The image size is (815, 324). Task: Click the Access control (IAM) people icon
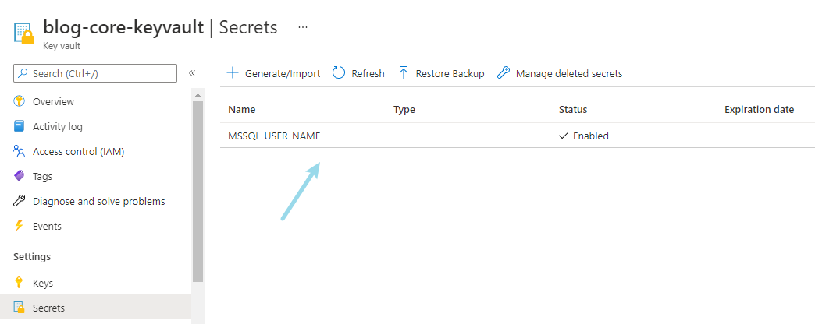[20, 152]
